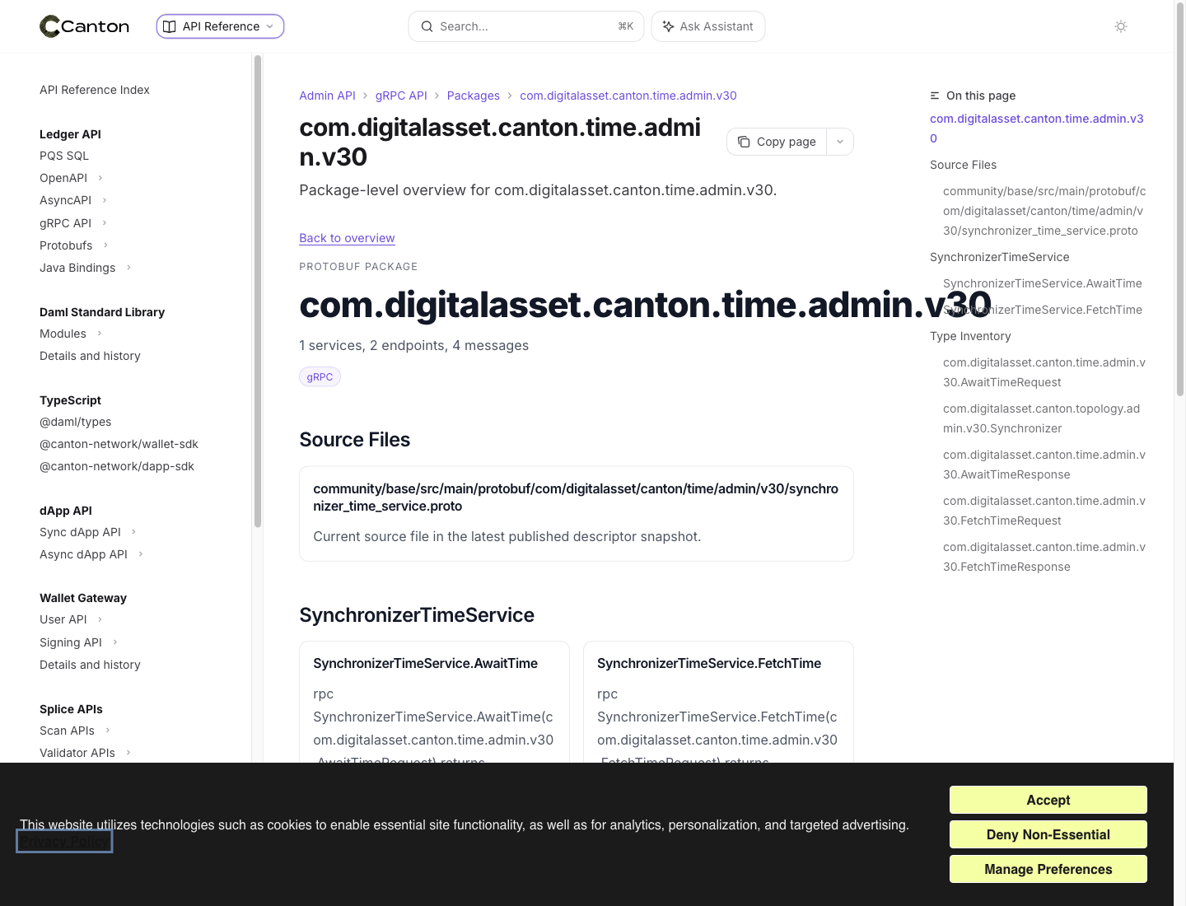Expand the Scan APIs section
Image resolution: width=1186 pixels, height=906 pixels.
pos(108,730)
